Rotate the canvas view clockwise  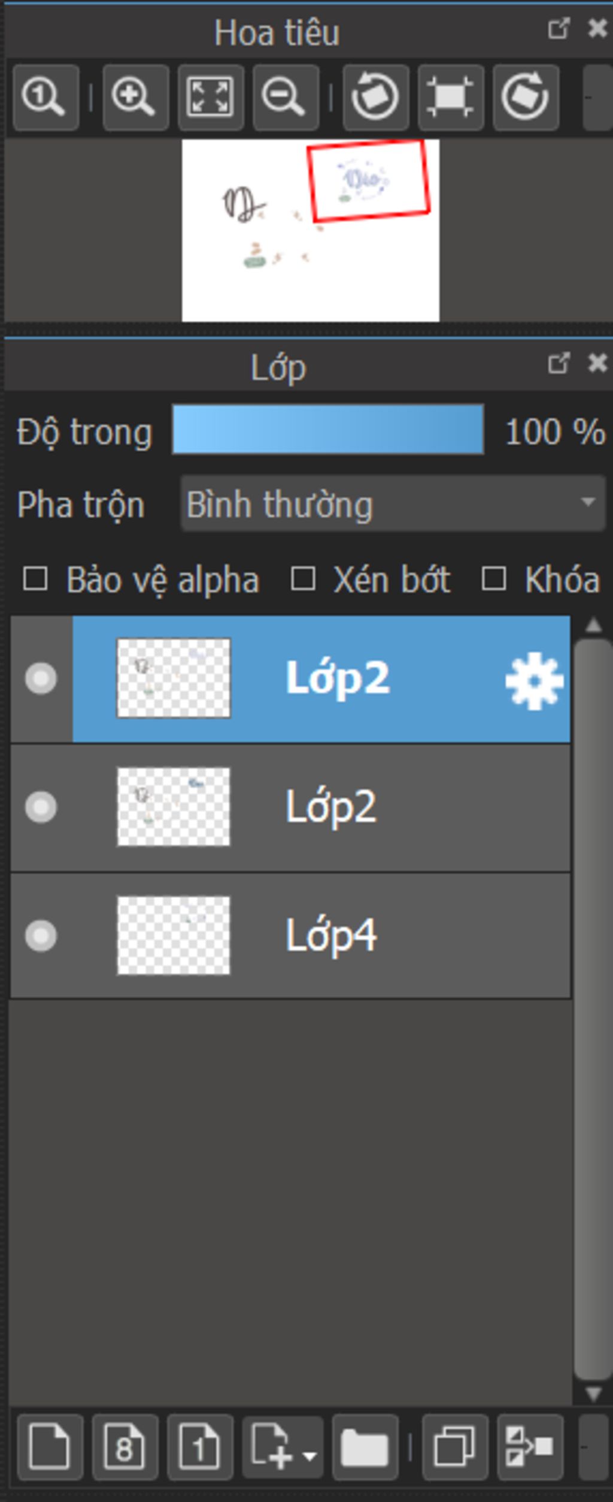coord(526,97)
